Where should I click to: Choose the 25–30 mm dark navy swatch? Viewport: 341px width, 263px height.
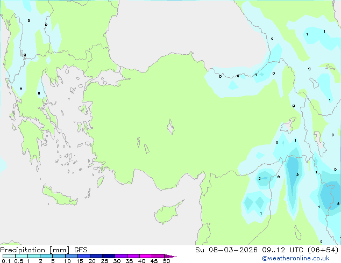coord(108,256)
